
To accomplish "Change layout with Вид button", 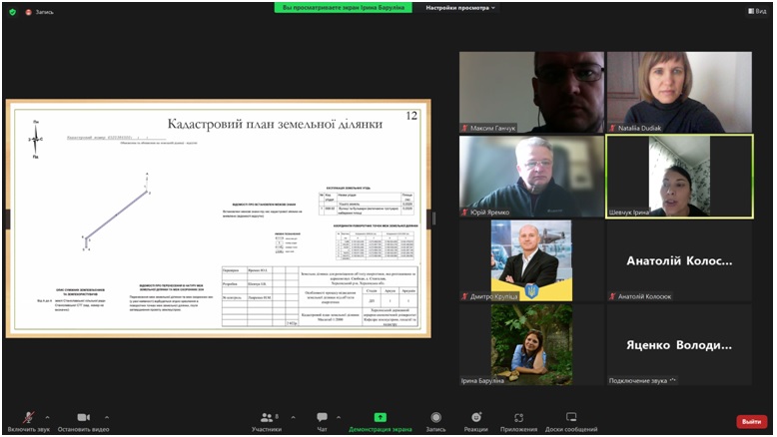I will pos(757,11).
